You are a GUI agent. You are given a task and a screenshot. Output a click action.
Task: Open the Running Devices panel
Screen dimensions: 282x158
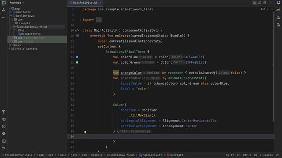(x=278, y=25)
